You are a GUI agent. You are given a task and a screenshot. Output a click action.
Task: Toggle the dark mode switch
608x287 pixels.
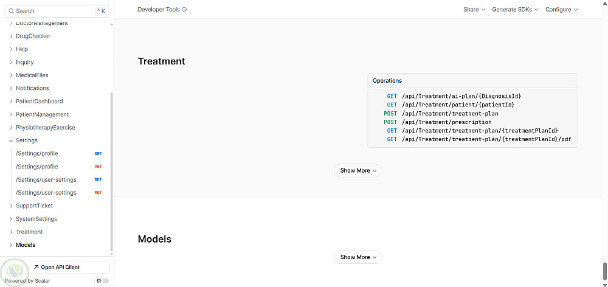pos(103,281)
